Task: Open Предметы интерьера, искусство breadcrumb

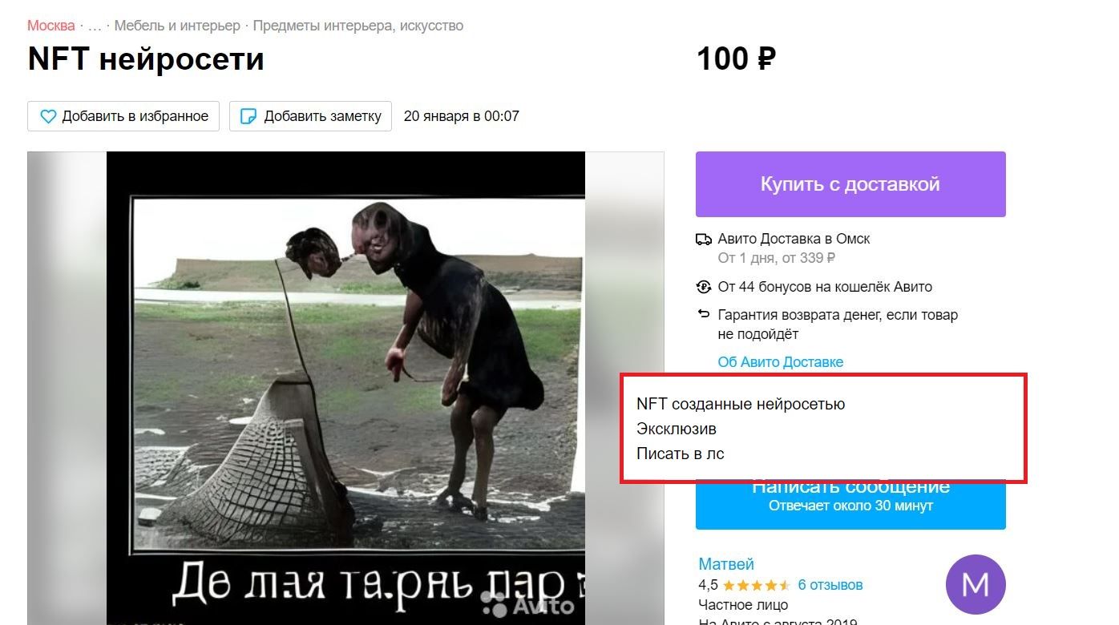Action: click(358, 26)
